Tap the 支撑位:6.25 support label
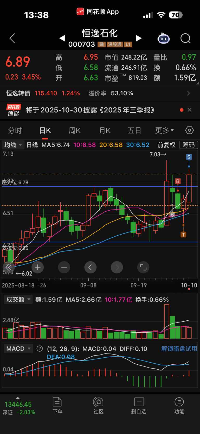 click(x=15, y=248)
